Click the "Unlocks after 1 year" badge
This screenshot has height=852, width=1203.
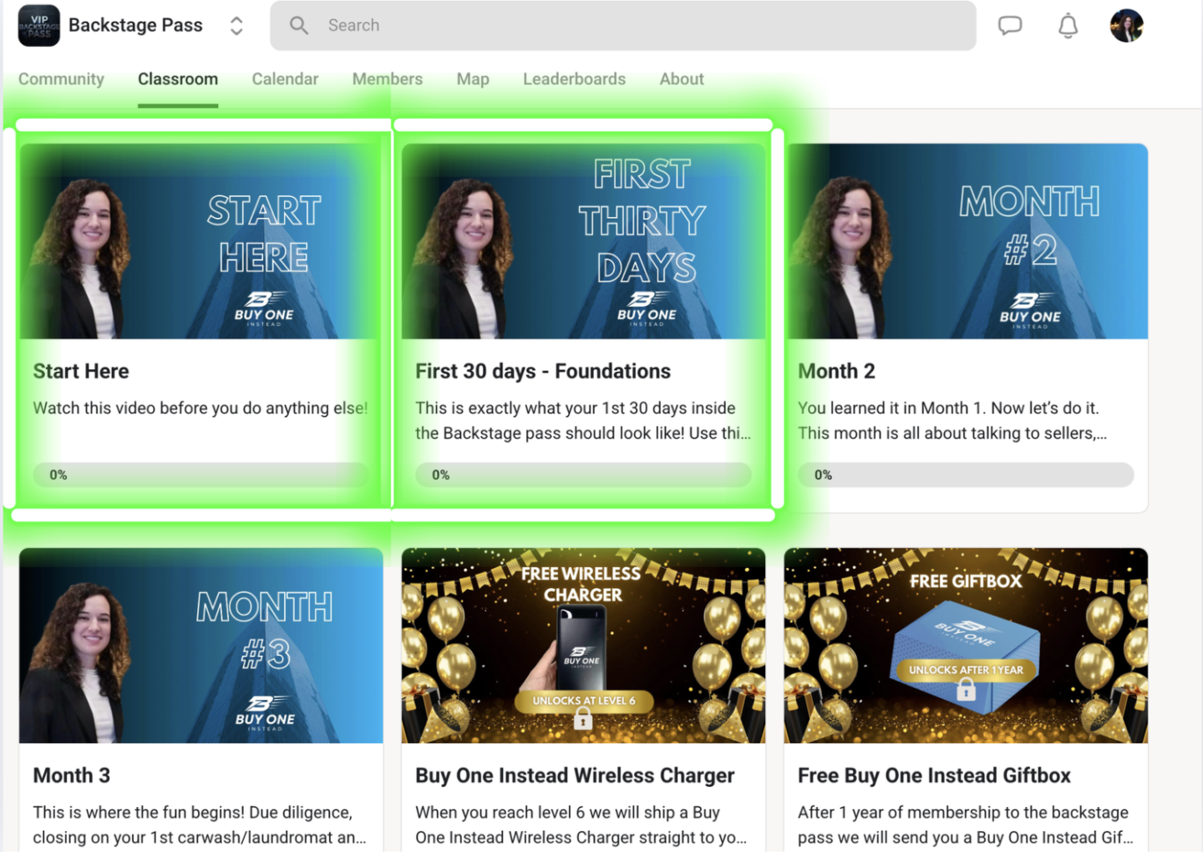966,670
